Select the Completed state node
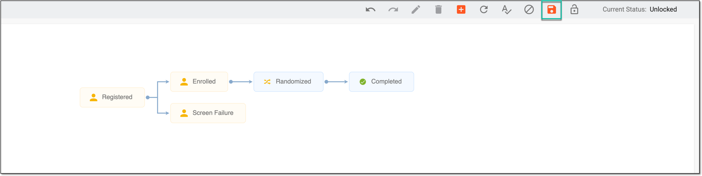 pyautogui.click(x=381, y=82)
